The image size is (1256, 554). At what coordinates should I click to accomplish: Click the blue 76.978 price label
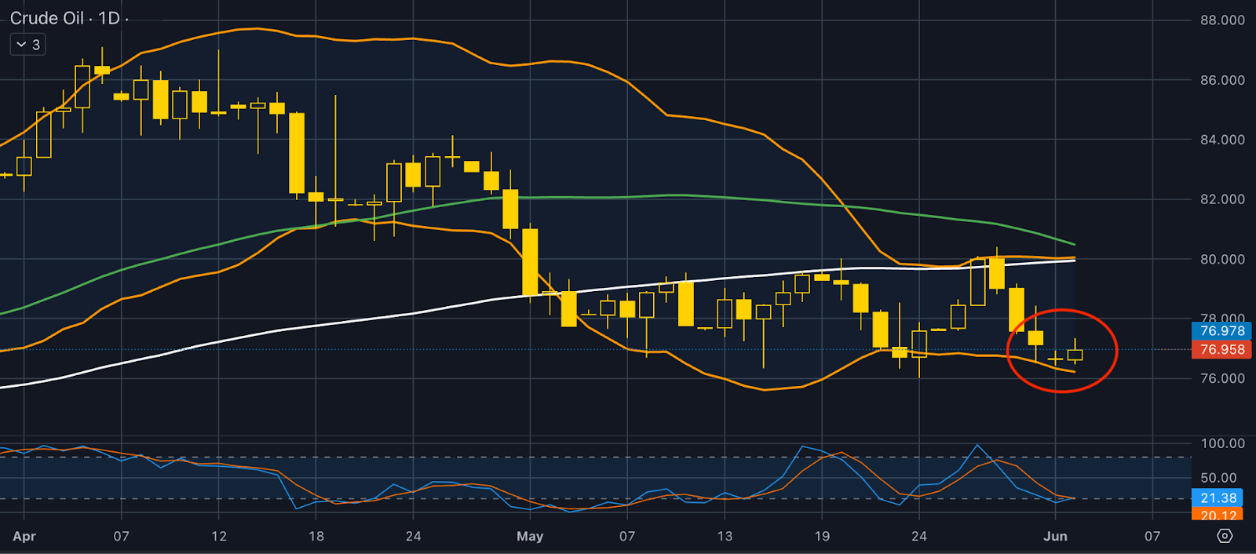(x=1221, y=331)
